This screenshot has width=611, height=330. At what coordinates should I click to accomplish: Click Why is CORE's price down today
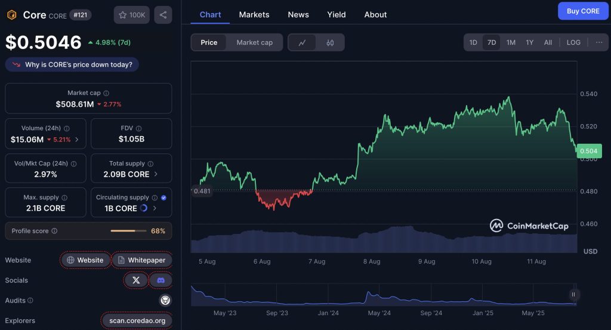pyautogui.click(x=72, y=64)
